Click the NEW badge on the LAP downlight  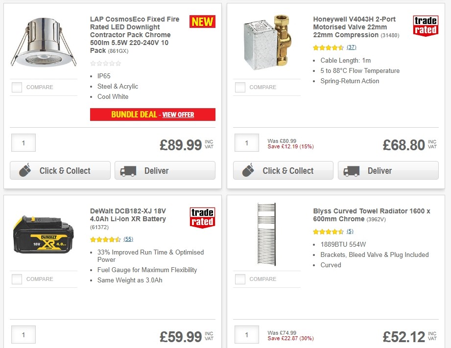pos(202,22)
